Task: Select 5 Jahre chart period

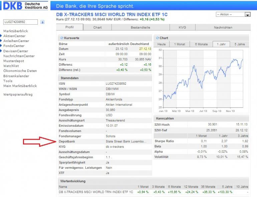Action: click(x=240, y=44)
